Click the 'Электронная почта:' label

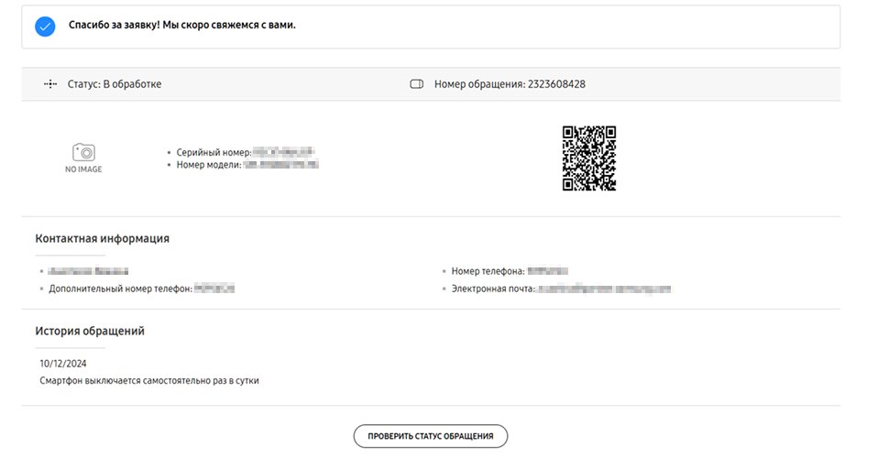(493, 289)
